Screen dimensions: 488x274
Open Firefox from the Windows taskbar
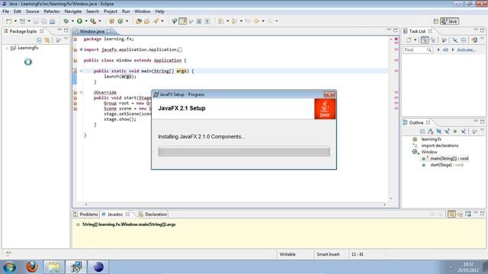pyautogui.click(x=32, y=267)
